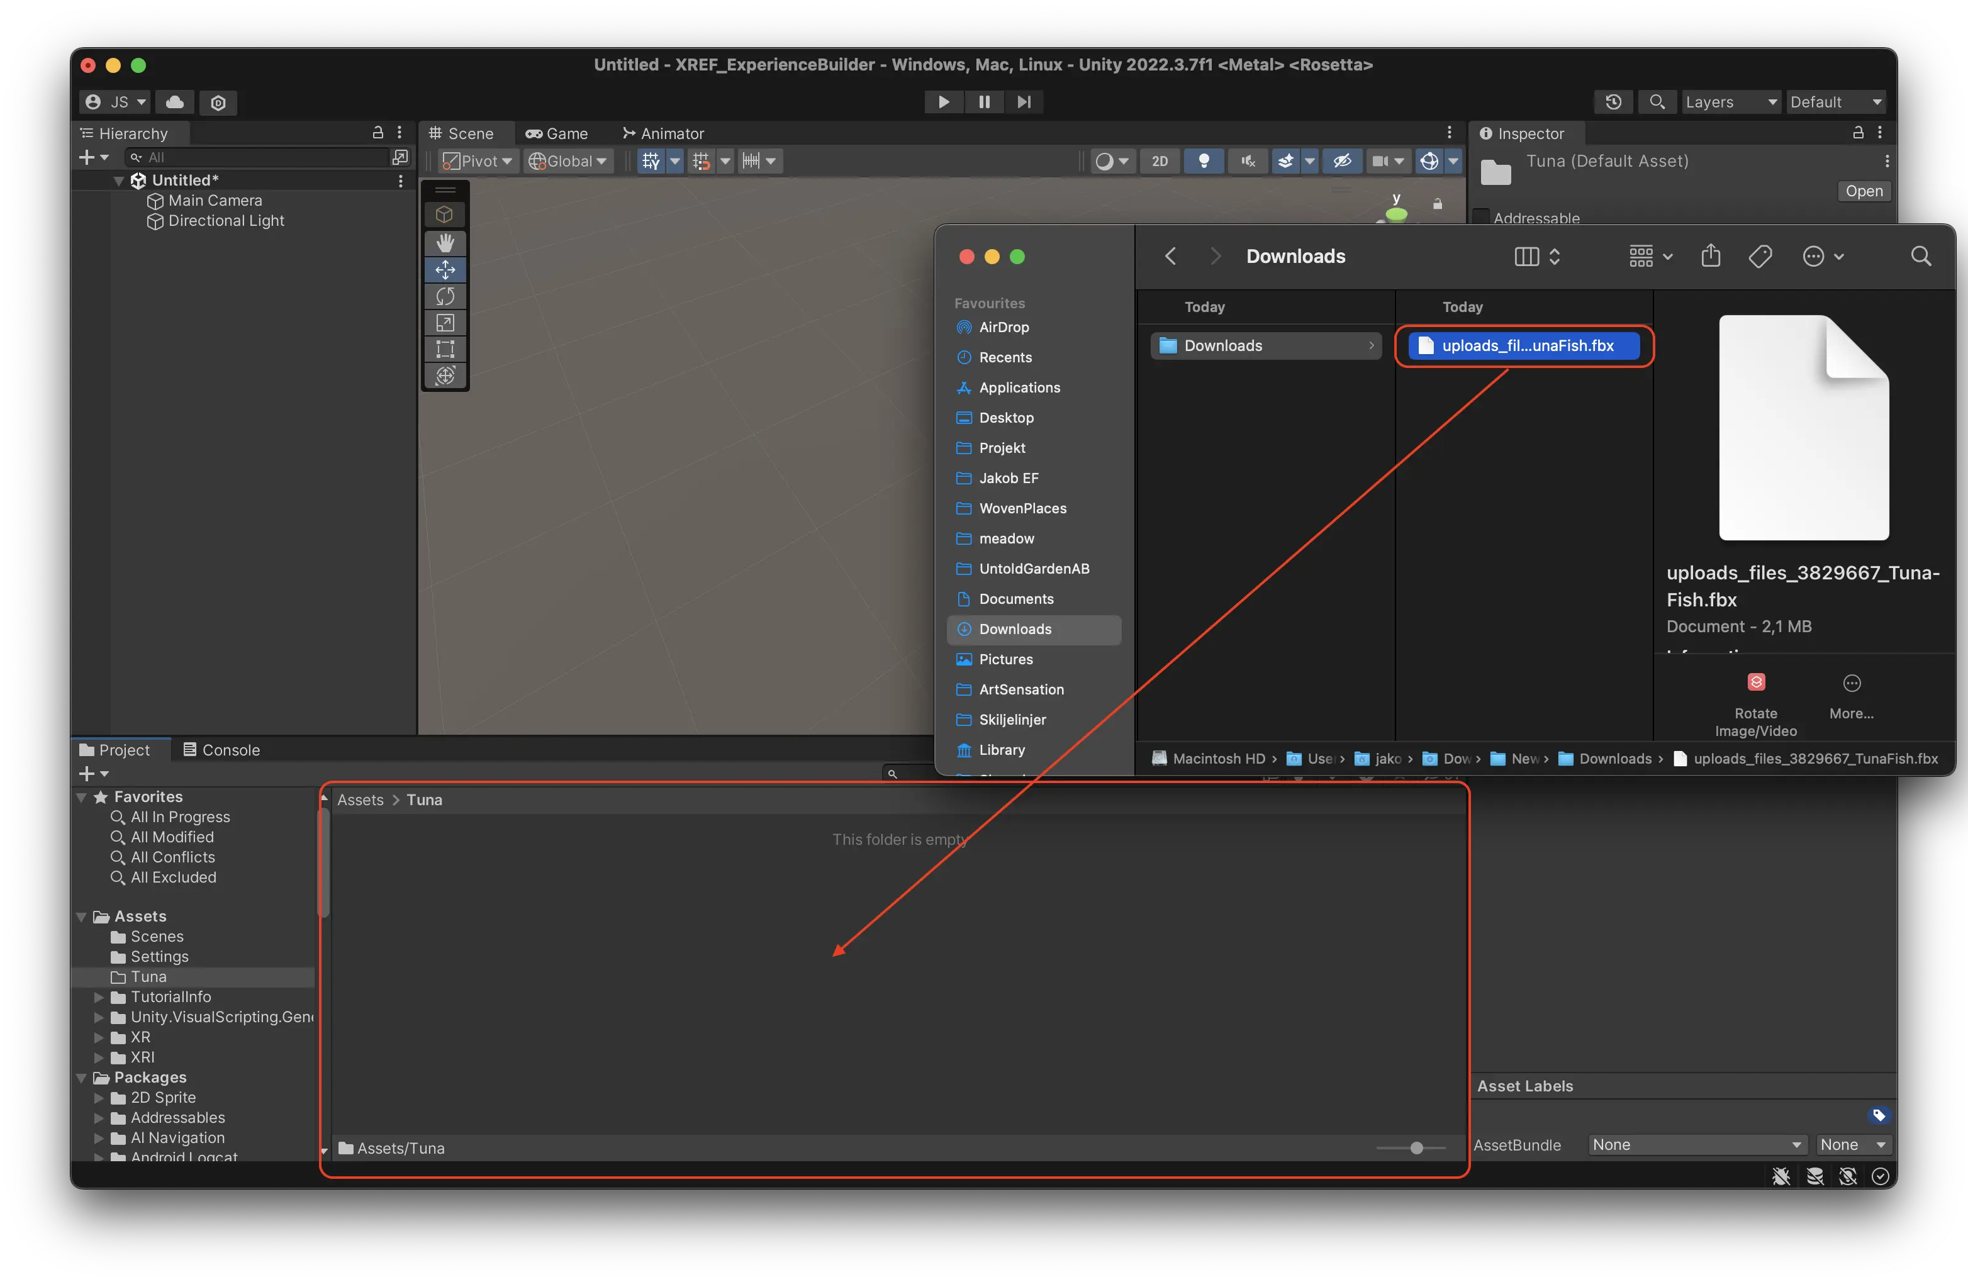Screen dimensions: 1968x1282
Task: Select the Rotate tool in Scene toolbar
Action: tap(445, 296)
